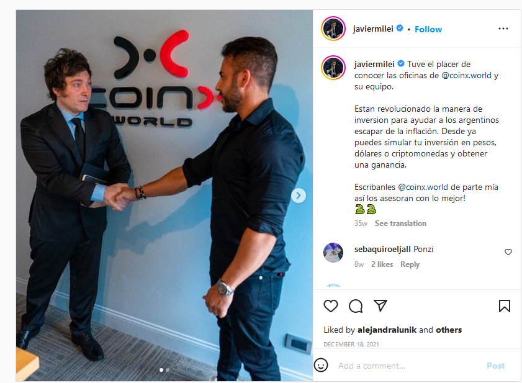Click the Post comment button

[x=495, y=366]
